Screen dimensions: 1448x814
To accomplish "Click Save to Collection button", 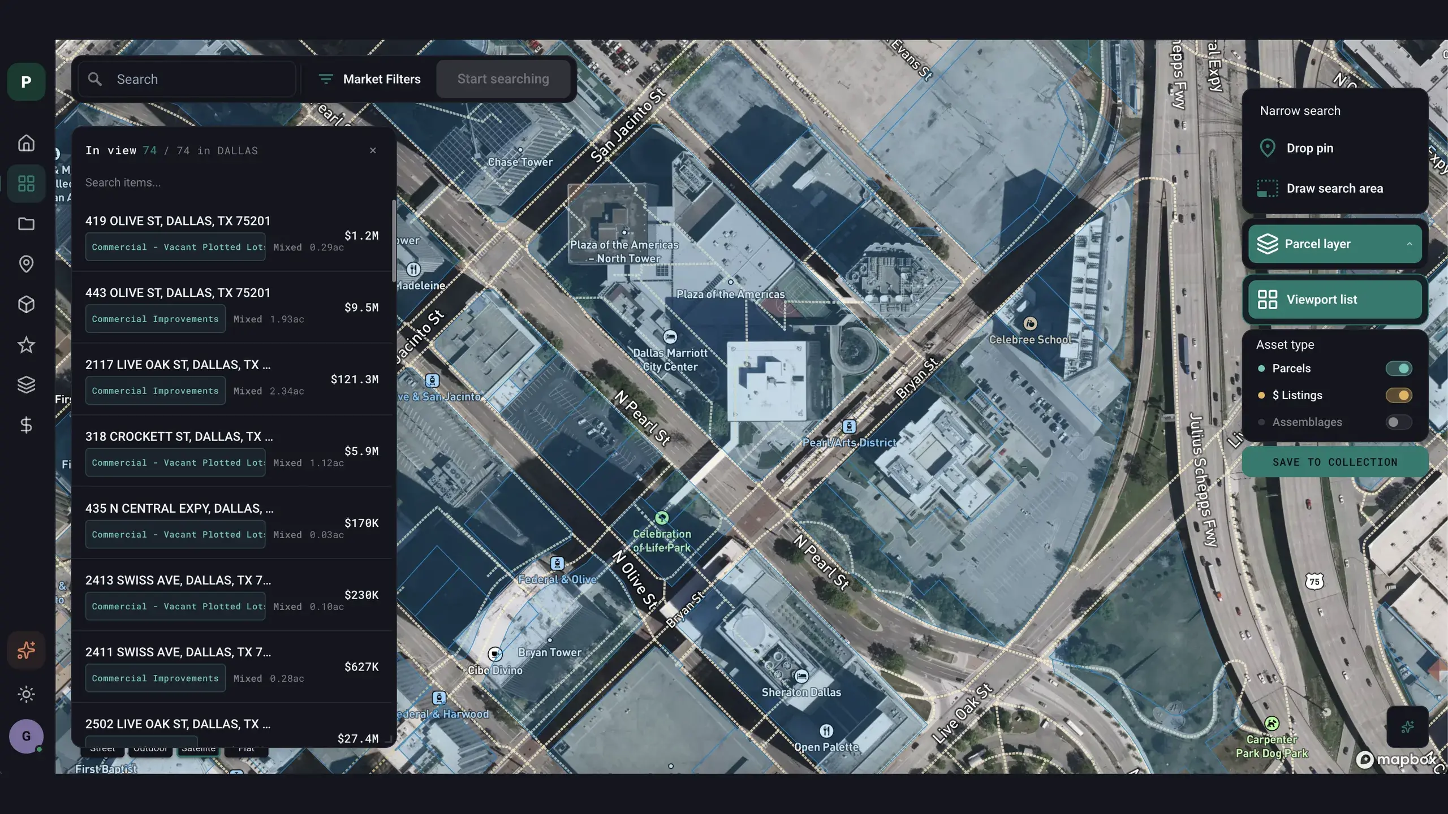I will tap(1335, 462).
